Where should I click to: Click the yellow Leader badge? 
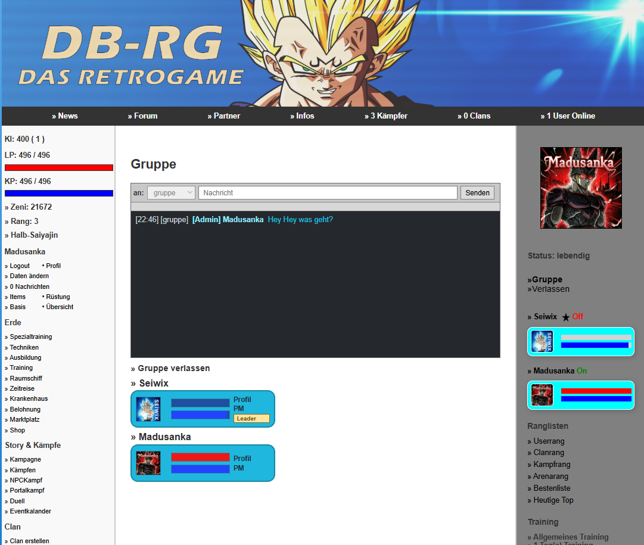coord(251,419)
